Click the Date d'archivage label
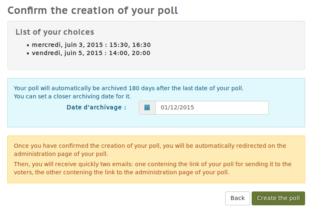 pyautogui.click(x=96, y=107)
